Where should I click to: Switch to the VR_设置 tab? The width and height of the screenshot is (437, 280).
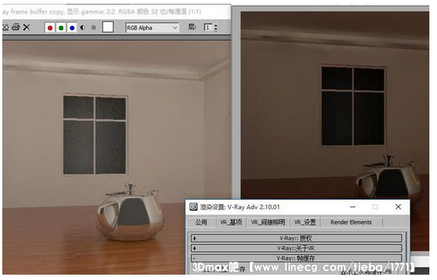(305, 222)
